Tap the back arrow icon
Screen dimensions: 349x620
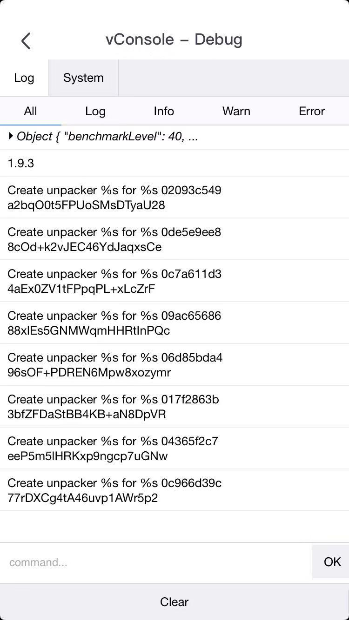26,41
